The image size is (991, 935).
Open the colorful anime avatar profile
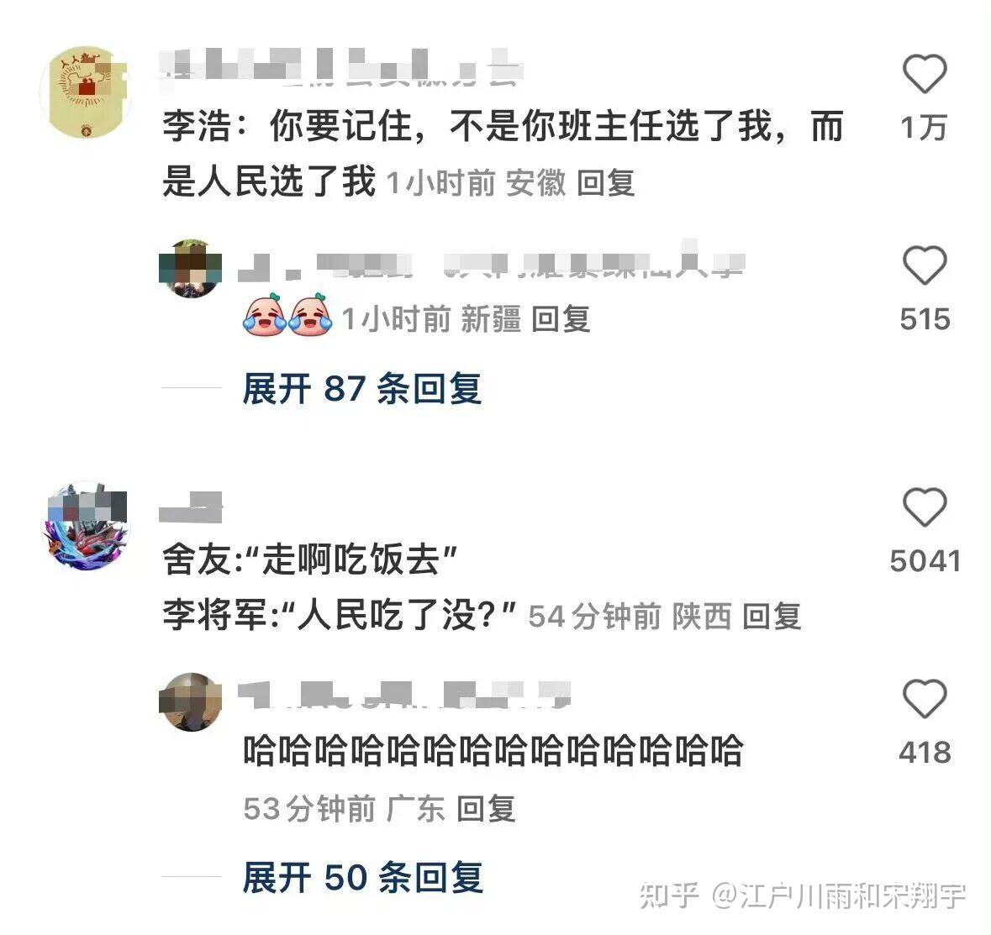87,526
